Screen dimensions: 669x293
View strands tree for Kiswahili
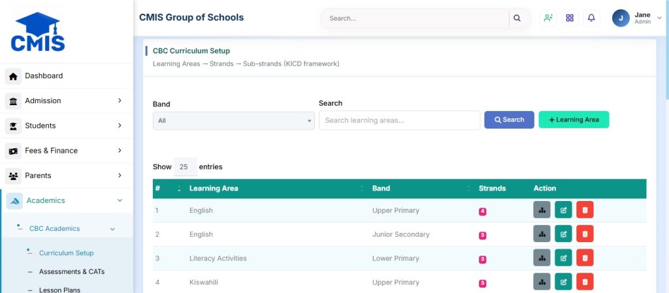[x=542, y=281]
